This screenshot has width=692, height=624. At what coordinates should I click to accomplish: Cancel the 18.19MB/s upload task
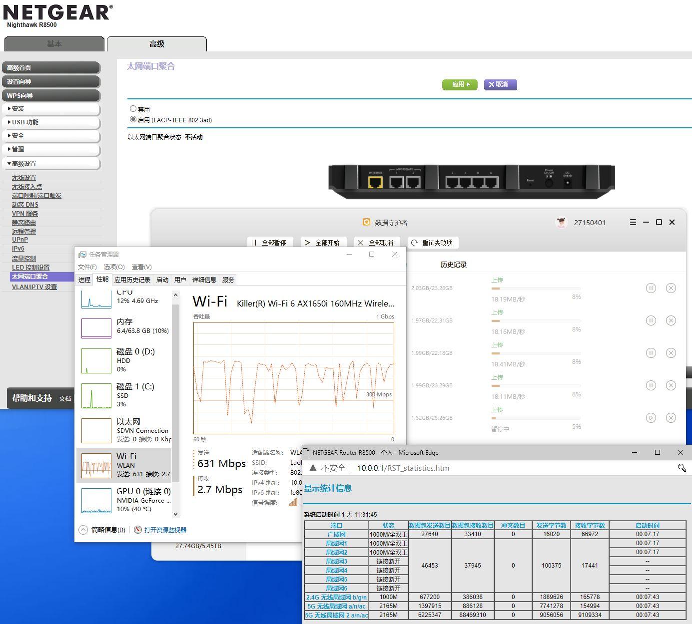[671, 288]
